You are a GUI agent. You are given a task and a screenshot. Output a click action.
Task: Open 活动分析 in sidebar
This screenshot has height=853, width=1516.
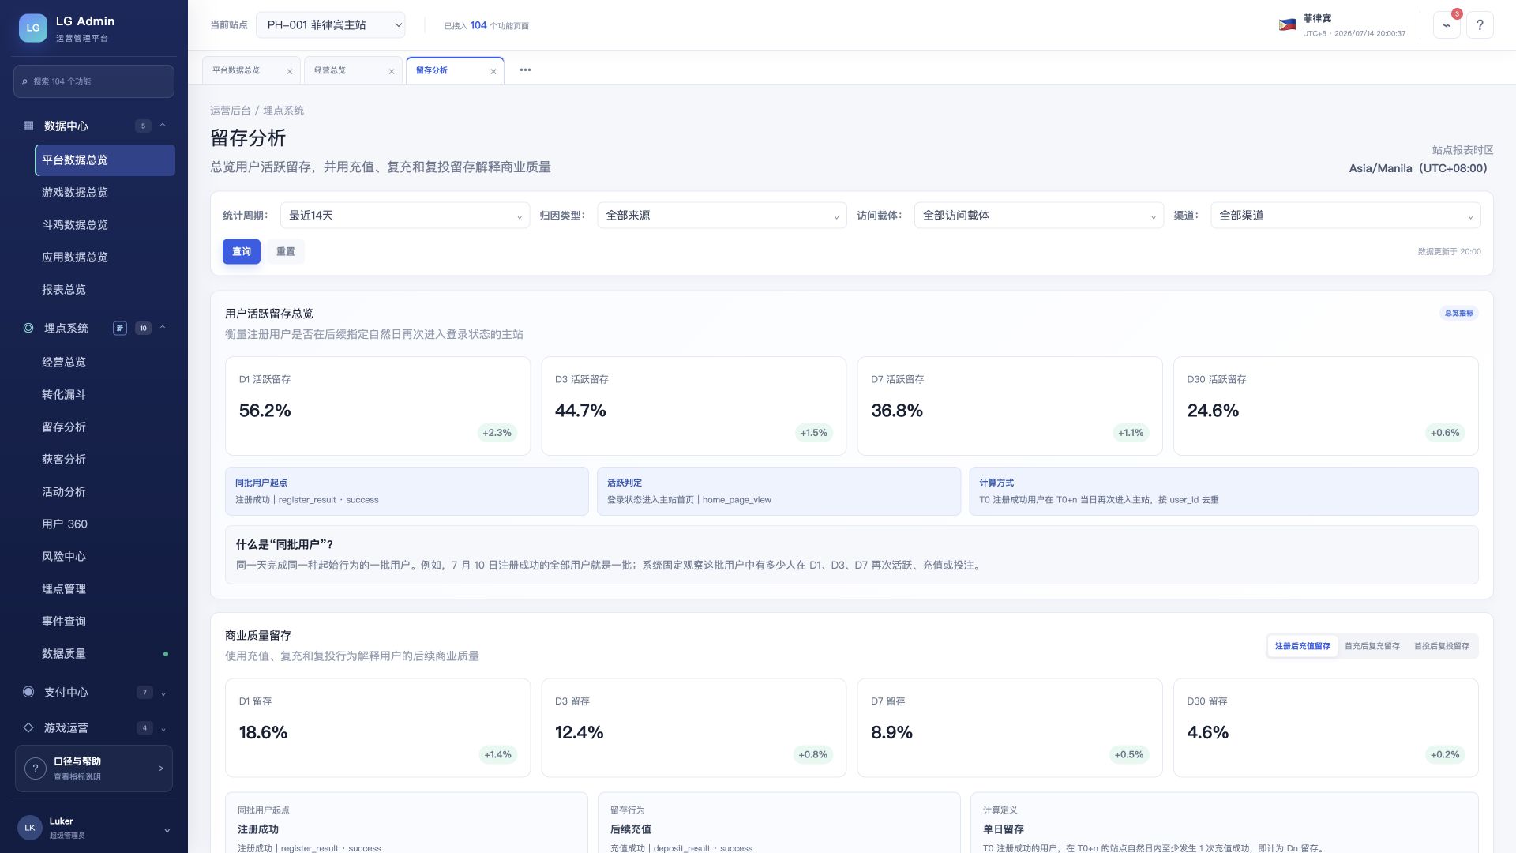point(105,492)
